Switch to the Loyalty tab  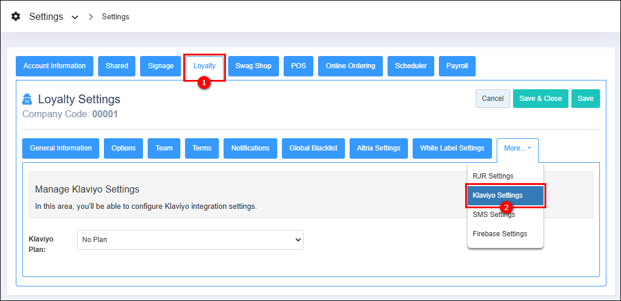click(x=204, y=66)
